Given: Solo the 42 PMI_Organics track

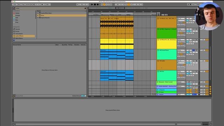Looking at the screenshot, I should 194,29.
